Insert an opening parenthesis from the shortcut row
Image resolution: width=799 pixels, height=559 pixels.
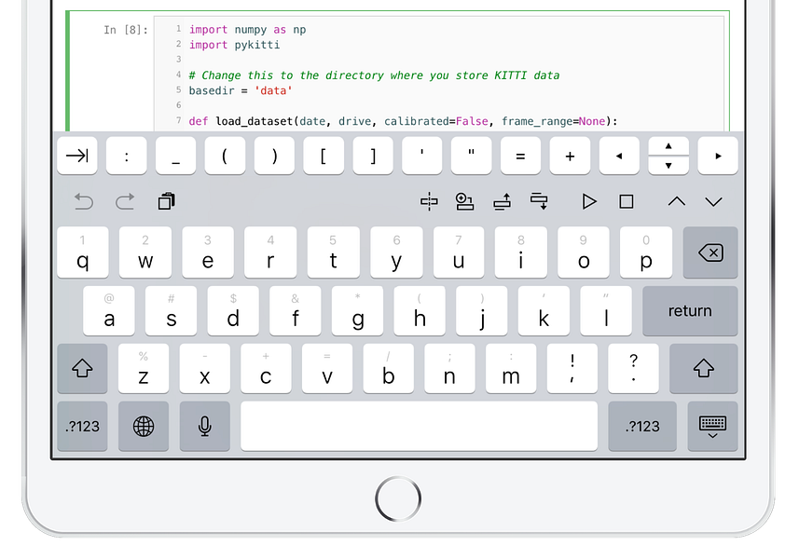[225, 156]
